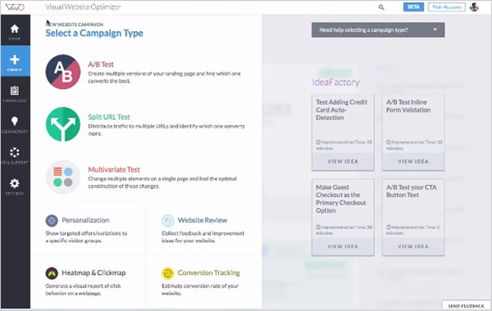The image size is (492, 311).
Task: Choose the A/B Test campaign title
Action: coord(101,64)
